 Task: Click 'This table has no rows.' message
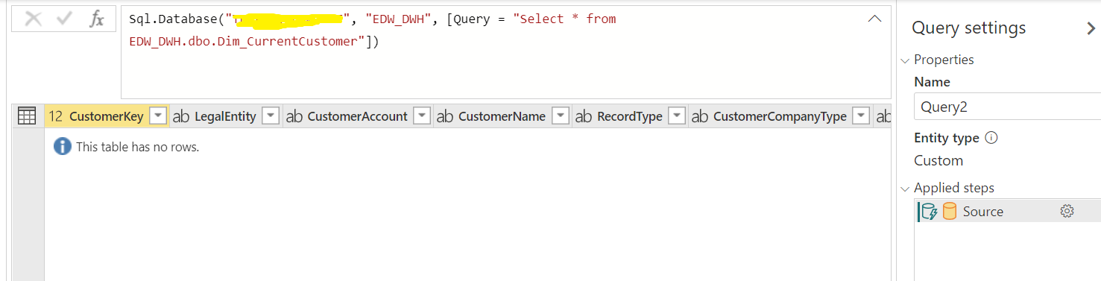(x=138, y=148)
